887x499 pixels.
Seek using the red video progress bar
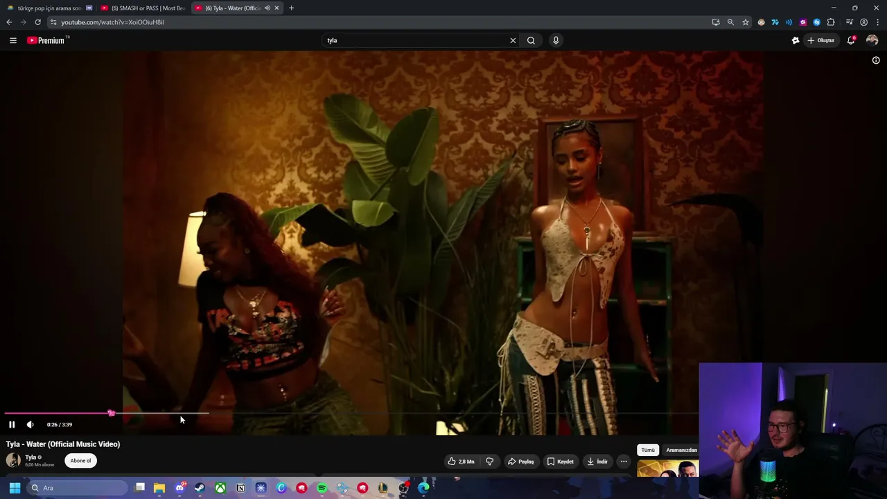pyautogui.click(x=351, y=413)
